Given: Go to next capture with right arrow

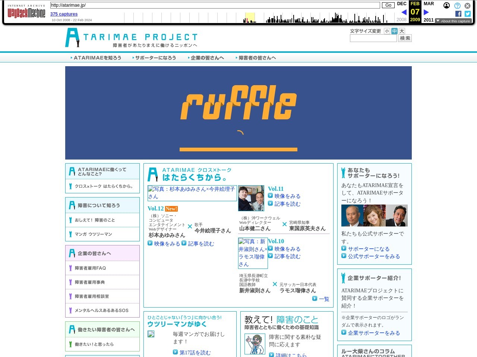Looking at the screenshot, I should pyautogui.click(x=426, y=12).
